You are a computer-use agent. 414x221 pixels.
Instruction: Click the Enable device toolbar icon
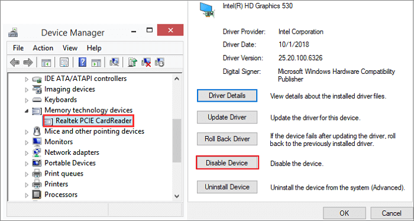(160, 63)
